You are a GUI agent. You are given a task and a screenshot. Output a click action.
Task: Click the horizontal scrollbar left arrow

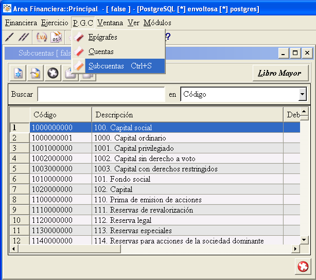[13, 249]
